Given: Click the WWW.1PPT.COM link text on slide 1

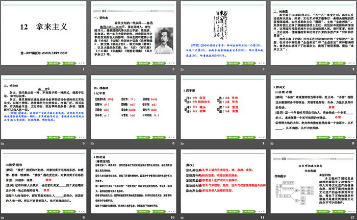Looking at the screenshot, I should pos(55,53).
